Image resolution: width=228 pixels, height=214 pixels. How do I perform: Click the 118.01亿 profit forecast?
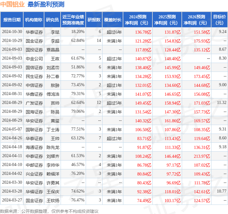tap(173, 192)
